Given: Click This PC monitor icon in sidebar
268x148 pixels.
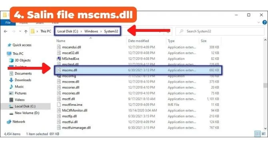Looking at the screenshot, I should (x=9, y=54).
